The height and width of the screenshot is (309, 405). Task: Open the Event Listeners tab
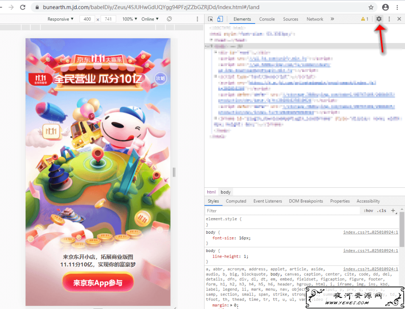click(268, 201)
